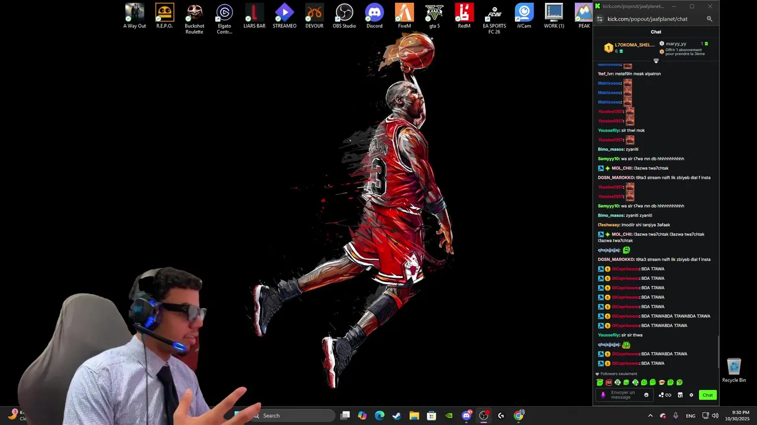Click the ENG language indicator
The image size is (757, 425).
click(690, 416)
